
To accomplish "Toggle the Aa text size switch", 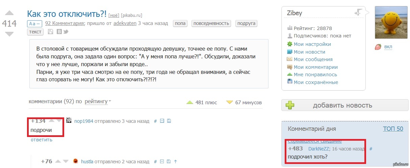I will click(x=35, y=24).
